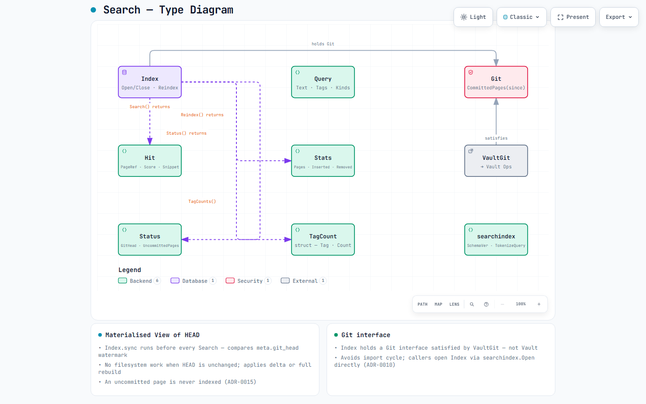Select the Index database node
The height and width of the screenshot is (404, 646).
tap(150, 82)
